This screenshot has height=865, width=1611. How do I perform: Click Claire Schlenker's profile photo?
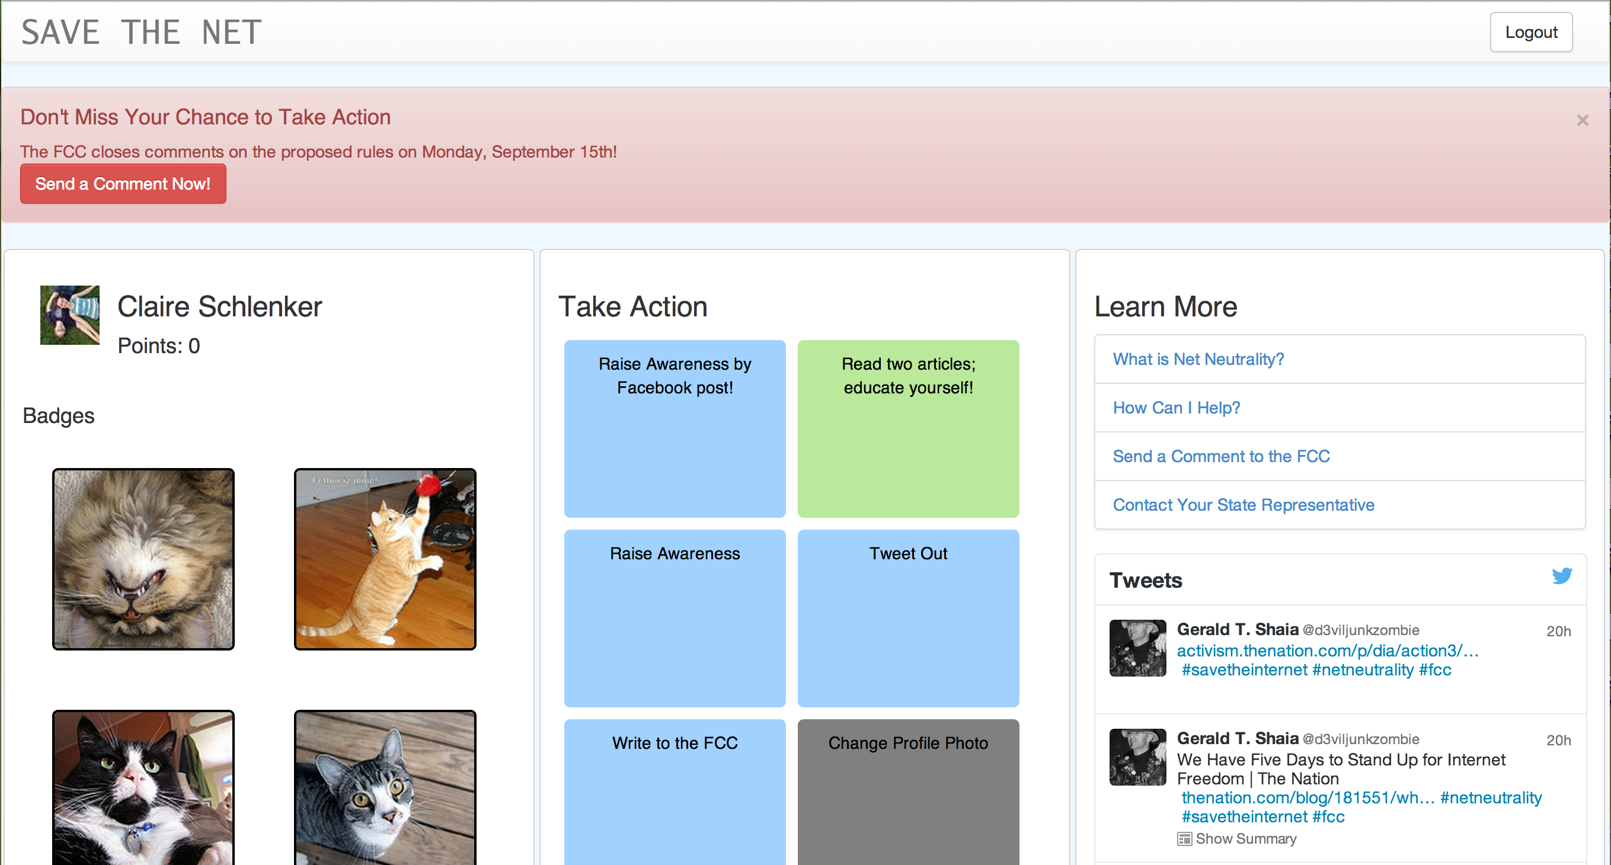point(69,315)
